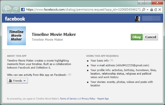Open the Privacy Policy link
Image resolution: width=165 pixels, height=105 pixels.
[x=88, y=99]
